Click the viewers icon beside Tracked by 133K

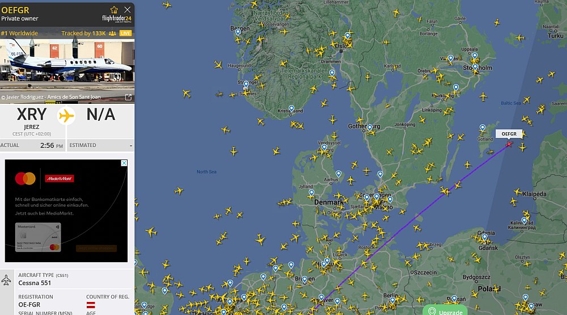(x=112, y=33)
